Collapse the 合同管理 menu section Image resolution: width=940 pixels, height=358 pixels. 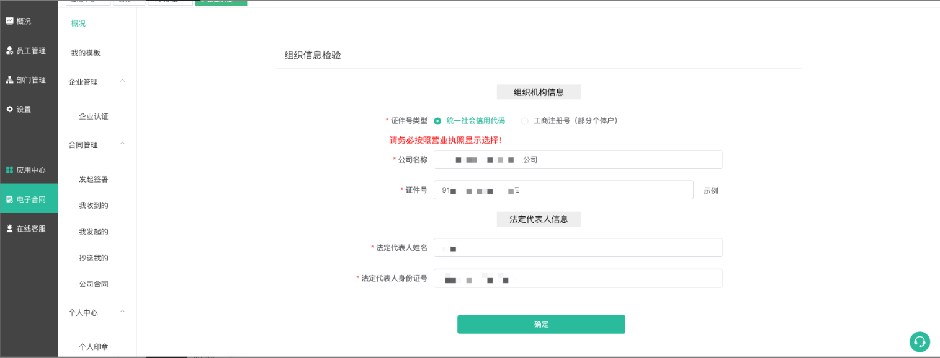click(x=122, y=144)
